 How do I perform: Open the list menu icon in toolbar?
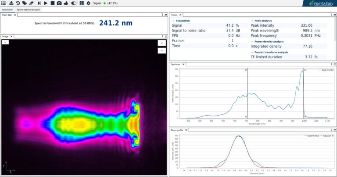[x=4, y=3]
